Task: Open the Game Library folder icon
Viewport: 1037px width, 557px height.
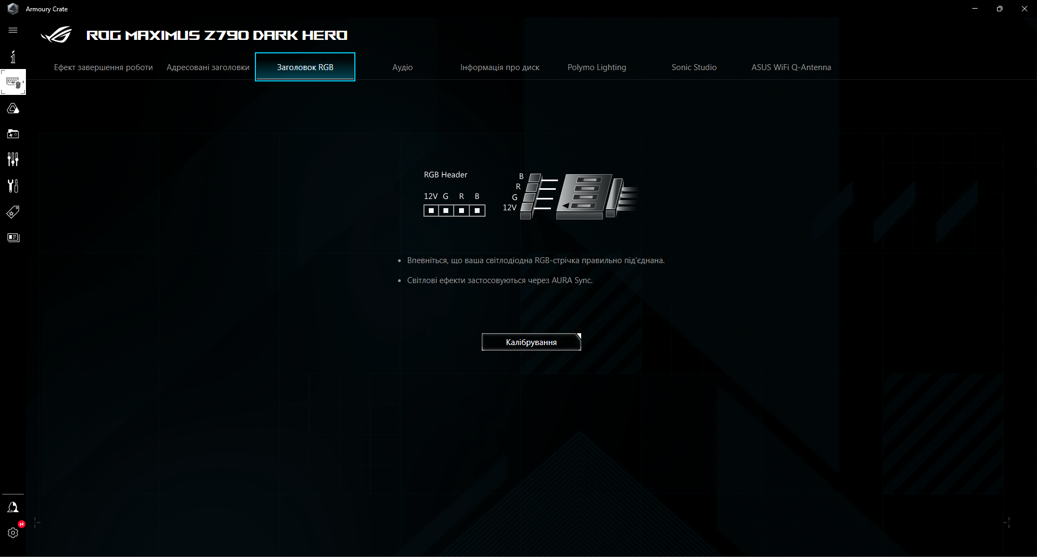Action: click(x=13, y=134)
